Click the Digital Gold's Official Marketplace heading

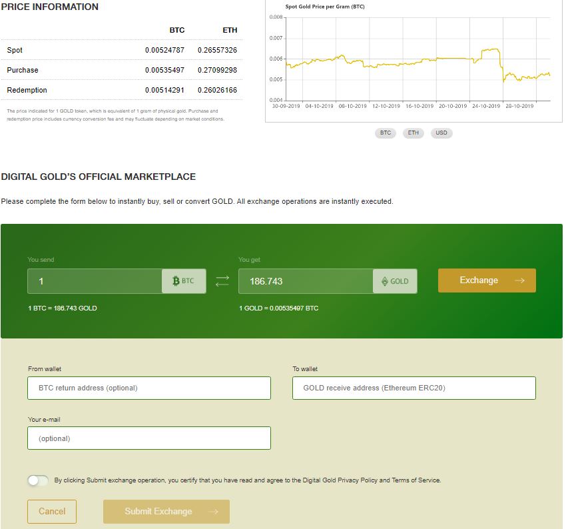(x=98, y=177)
